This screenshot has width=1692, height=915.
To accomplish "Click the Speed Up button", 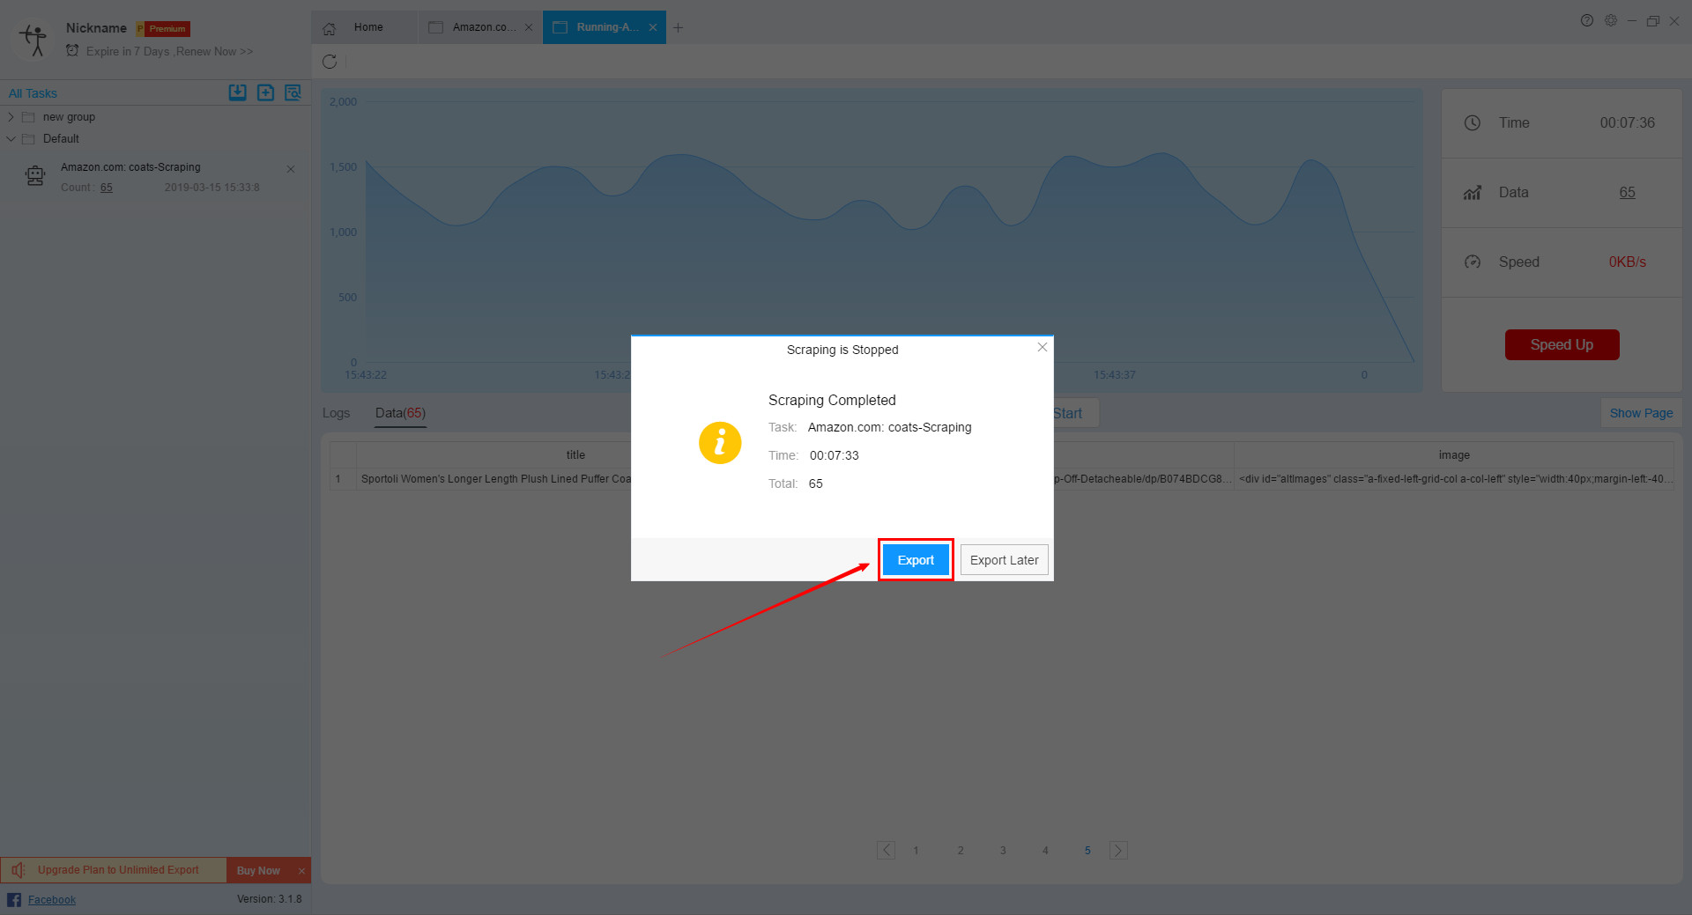I will click(x=1562, y=344).
